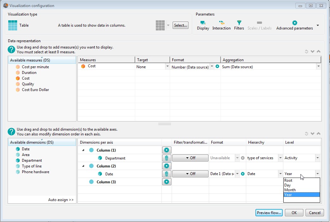Click the Cancel button
This screenshot has height=222, width=330.
click(315, 213)
